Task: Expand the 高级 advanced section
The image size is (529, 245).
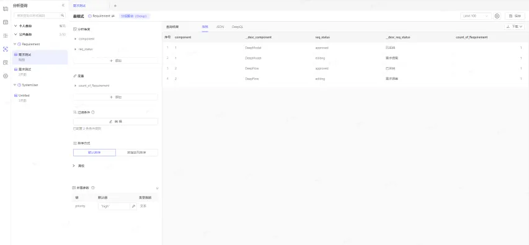Action: tap(74, 166)
